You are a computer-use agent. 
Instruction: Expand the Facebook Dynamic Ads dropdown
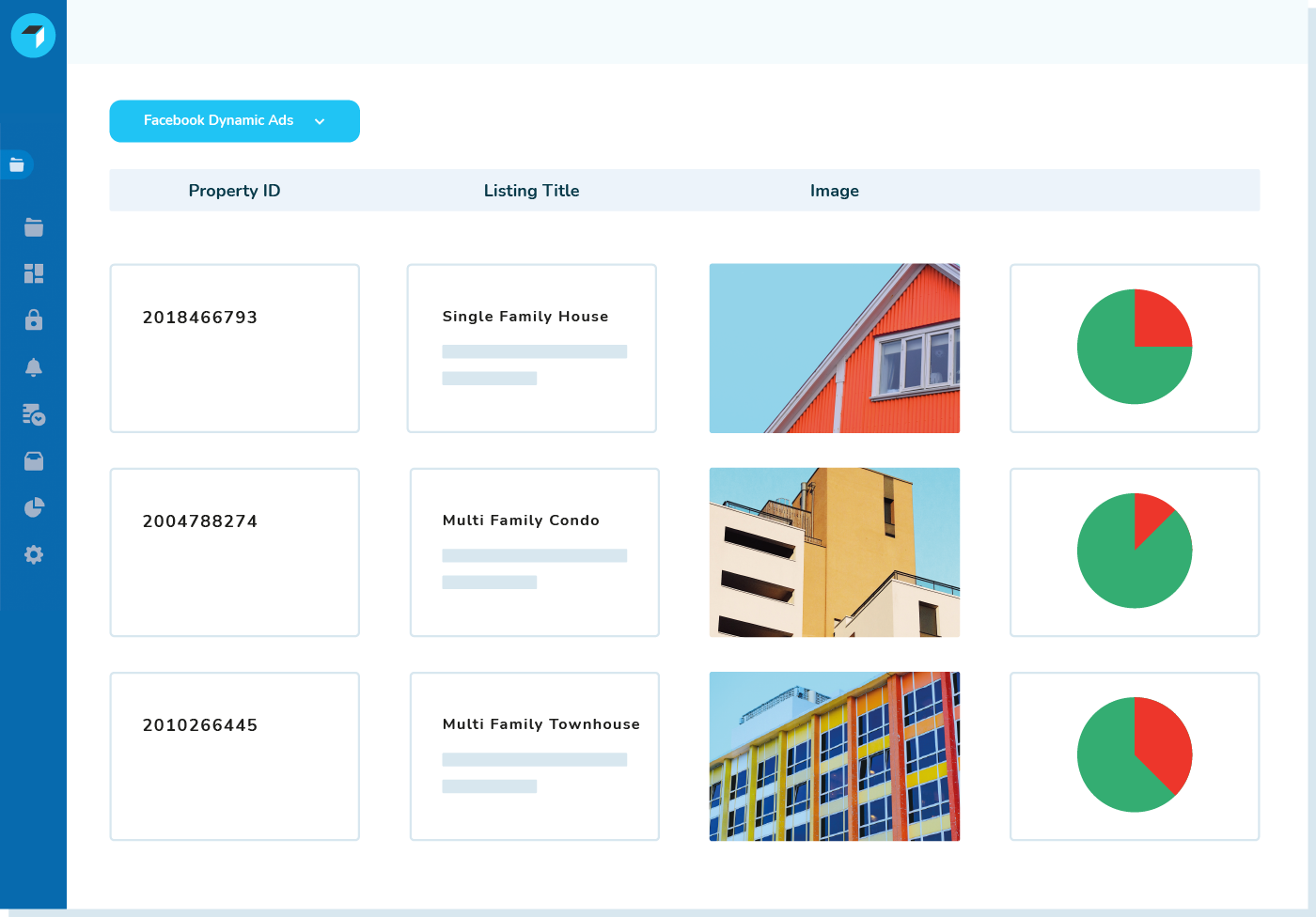pyautogui.click(x=235, y=121)
